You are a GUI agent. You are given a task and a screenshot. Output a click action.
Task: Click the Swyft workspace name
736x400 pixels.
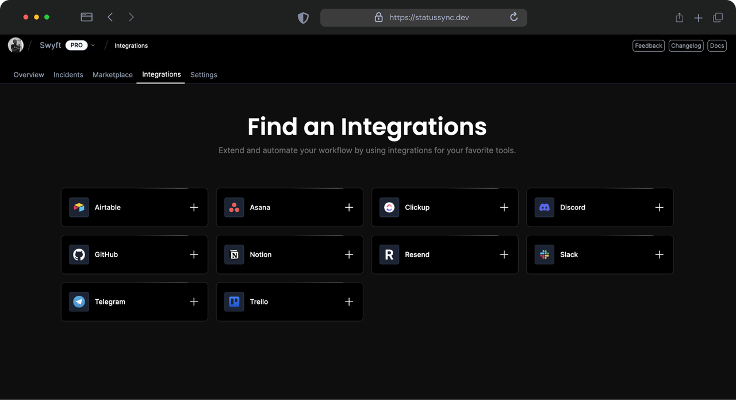(51, 45)
